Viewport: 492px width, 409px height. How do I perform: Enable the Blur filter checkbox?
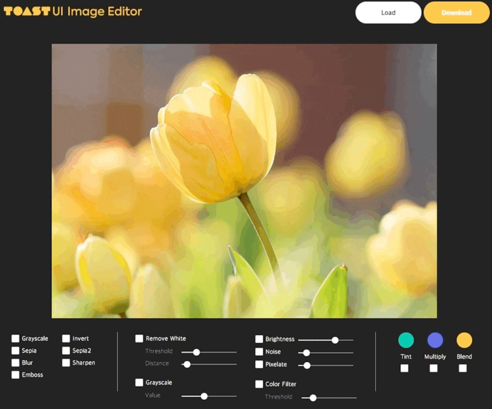pyautogui.click(x=15, y=363)
